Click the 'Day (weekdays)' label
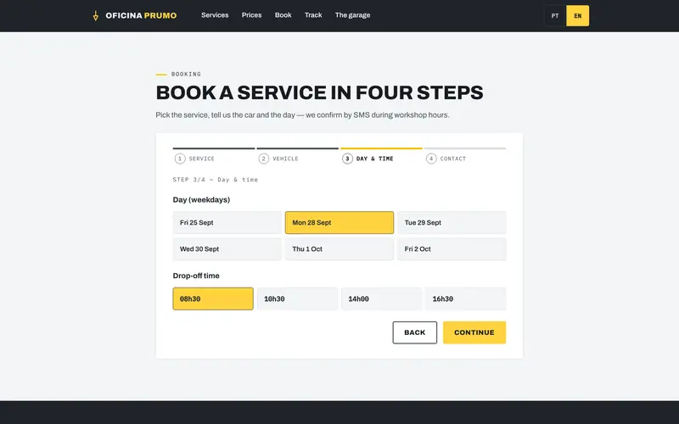 click(x=201, y=200)
